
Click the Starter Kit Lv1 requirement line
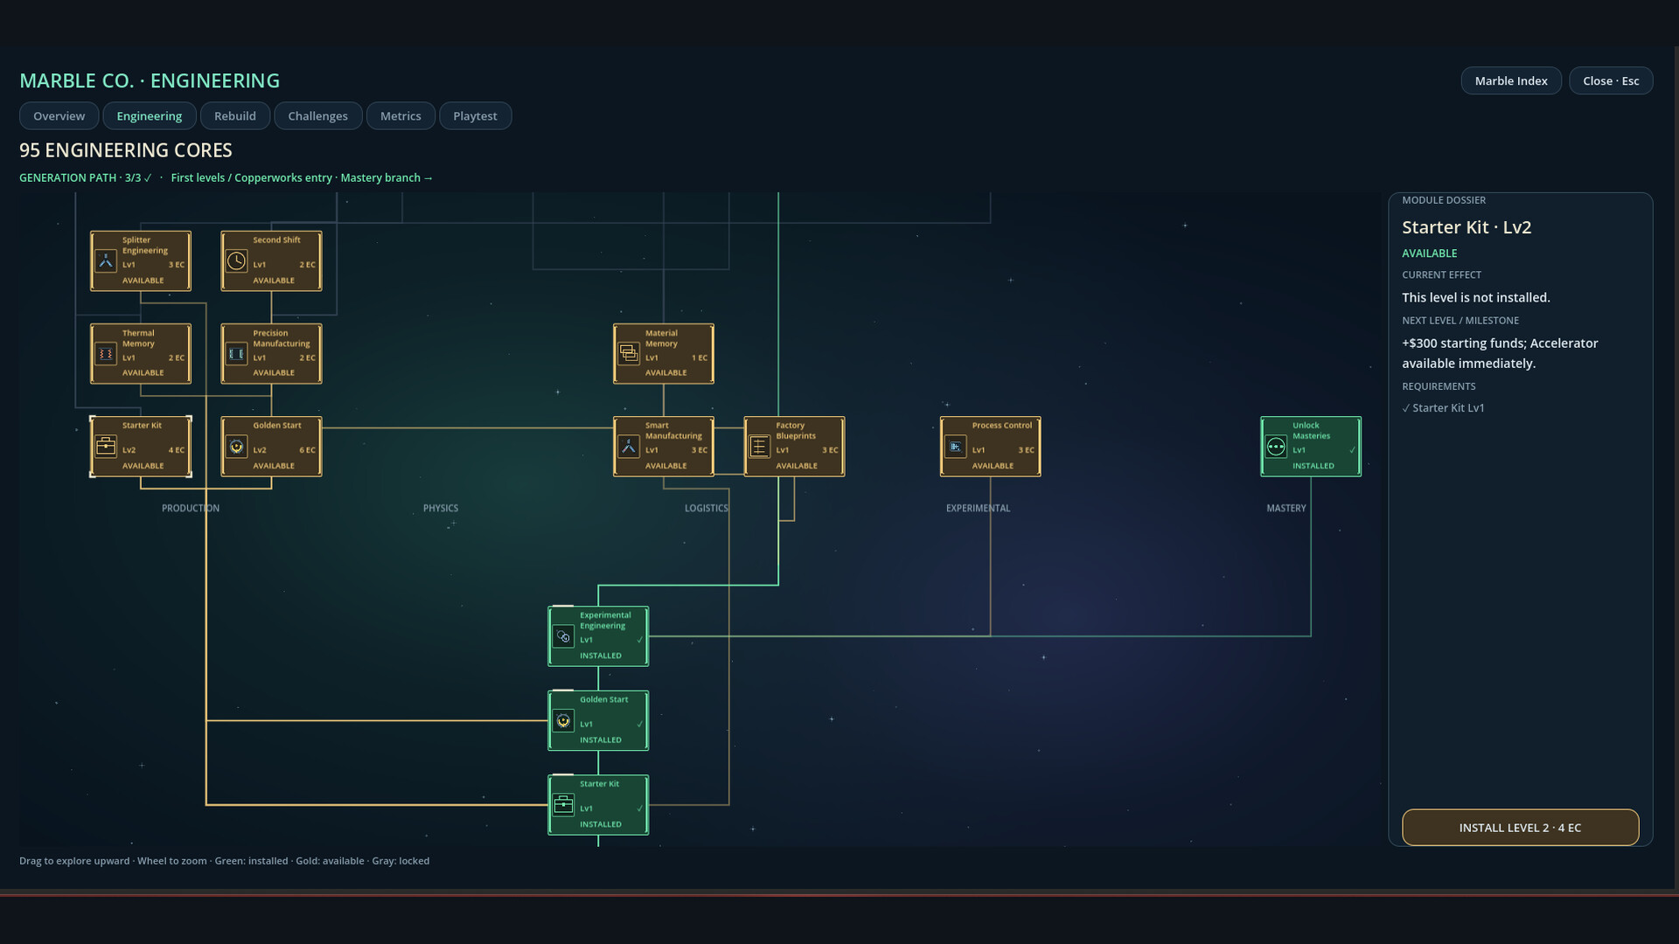pos(1444,408)
